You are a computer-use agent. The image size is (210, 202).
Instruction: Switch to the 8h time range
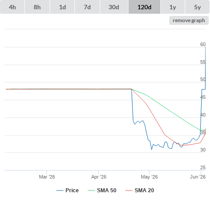(x=37, y=7)
